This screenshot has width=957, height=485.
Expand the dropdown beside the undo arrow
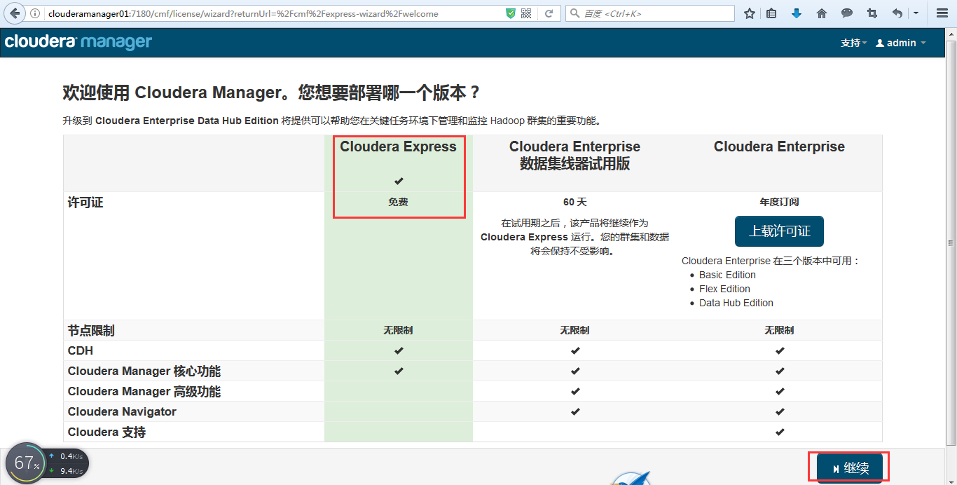916,13
